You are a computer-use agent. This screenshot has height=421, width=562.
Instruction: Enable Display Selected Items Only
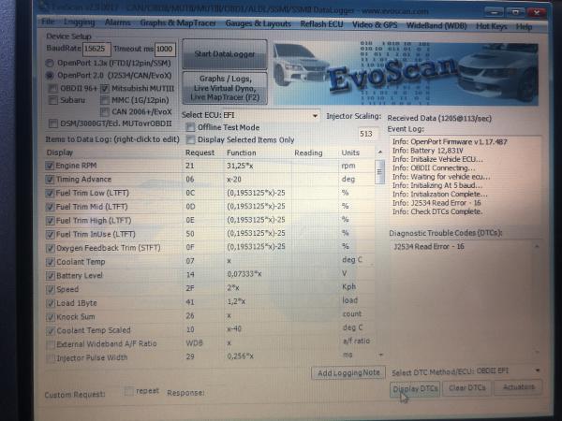pos(190,139)
